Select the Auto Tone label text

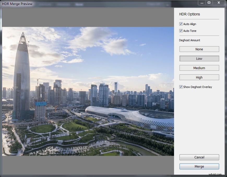(x=190, y=31)
